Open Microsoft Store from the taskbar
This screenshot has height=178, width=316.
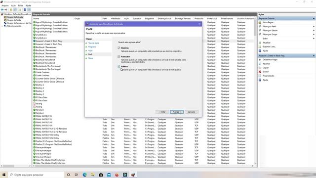(x=101, y=175)
